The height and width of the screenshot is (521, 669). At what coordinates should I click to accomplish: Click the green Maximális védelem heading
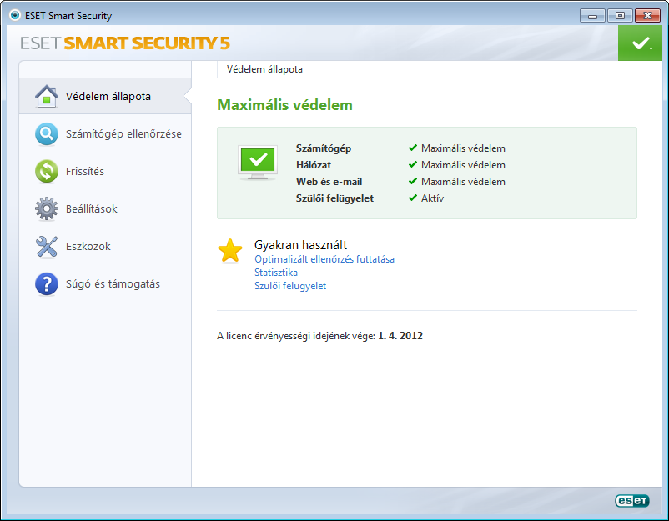(284, 105)
